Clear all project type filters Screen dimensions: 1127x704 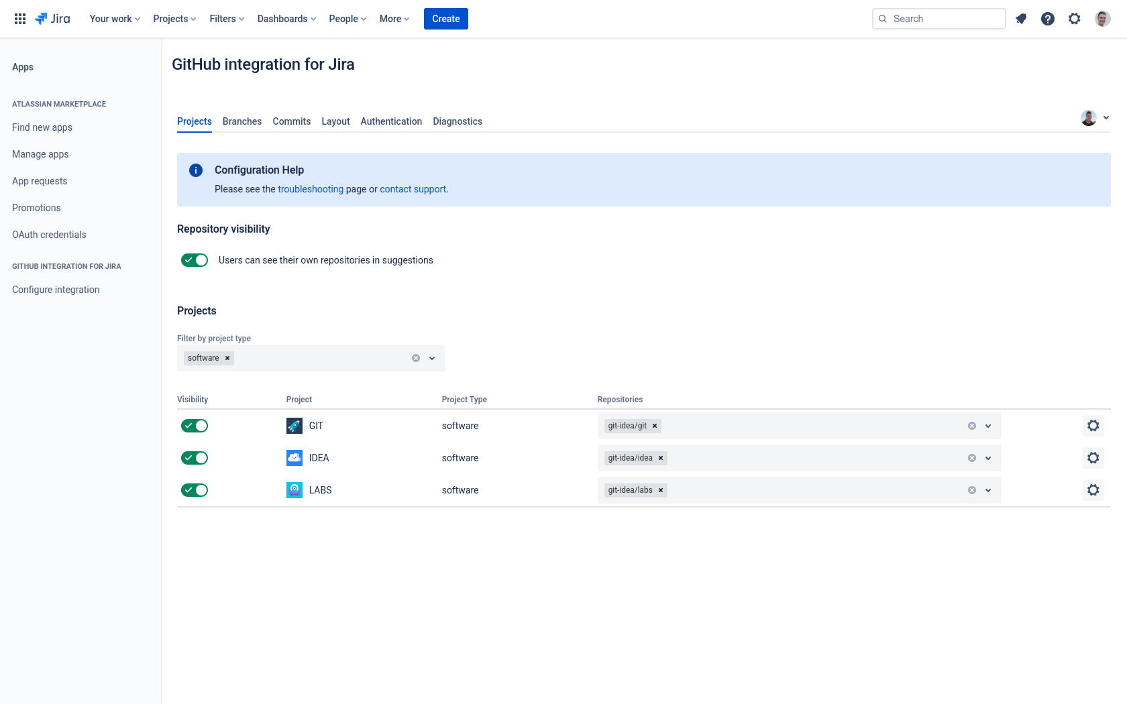coord(416,358)
